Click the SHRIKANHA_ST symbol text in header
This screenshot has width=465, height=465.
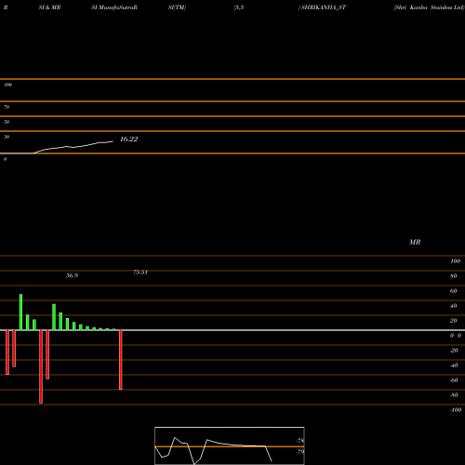click(x=324, y=7)
